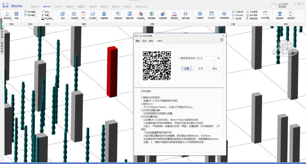Open the color template striped icon

(151, 14)
